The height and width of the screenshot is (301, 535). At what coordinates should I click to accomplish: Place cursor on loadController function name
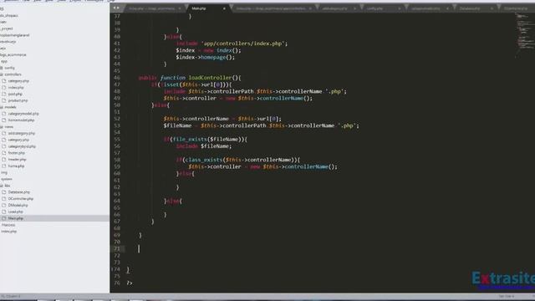pos(210,78)
